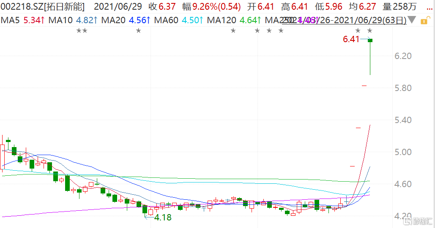Select the opening price 开6.41

click(x=261, y=6)
